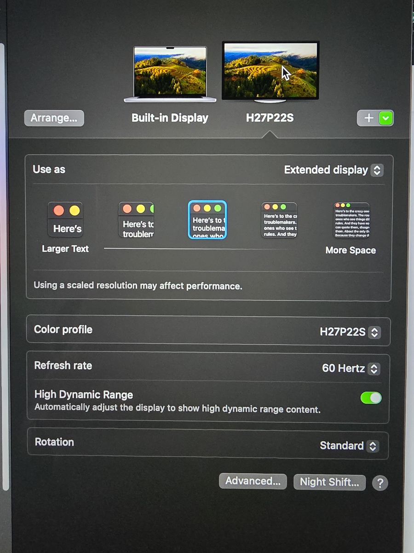Open the Use as Extended display dropdown
Image resolution: width=414 pixels, height=553 pixels.
(333, 170)
